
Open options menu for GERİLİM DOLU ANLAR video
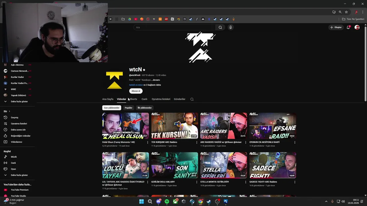click(x=197, y=182)
